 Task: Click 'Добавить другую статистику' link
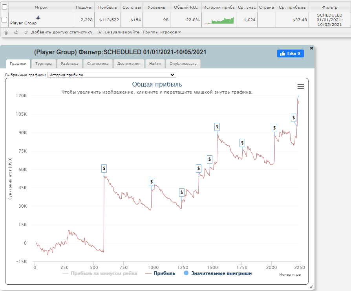tap(62, 32)
